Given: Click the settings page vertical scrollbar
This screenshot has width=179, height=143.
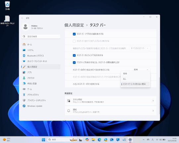Looking at the screenshot, I should pyautogui.click(x=159, y=96).
